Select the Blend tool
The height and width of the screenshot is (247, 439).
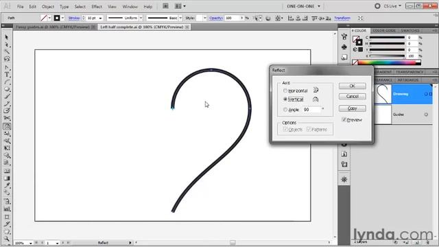click(7, 193)
